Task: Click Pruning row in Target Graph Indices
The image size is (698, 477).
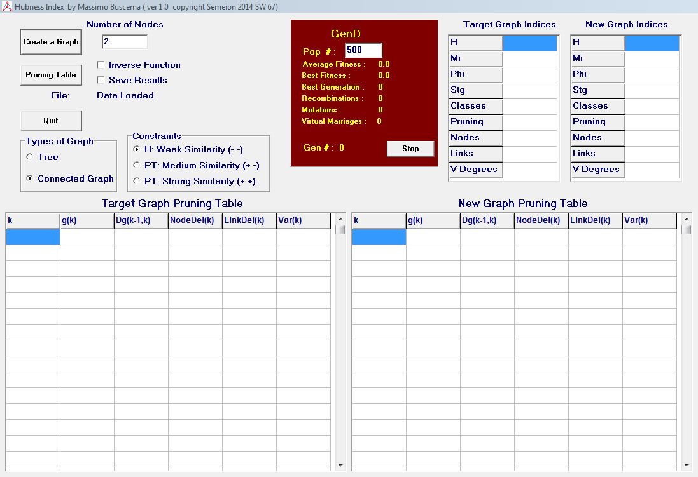Action: pyautogui.click(x=503, y=122)
